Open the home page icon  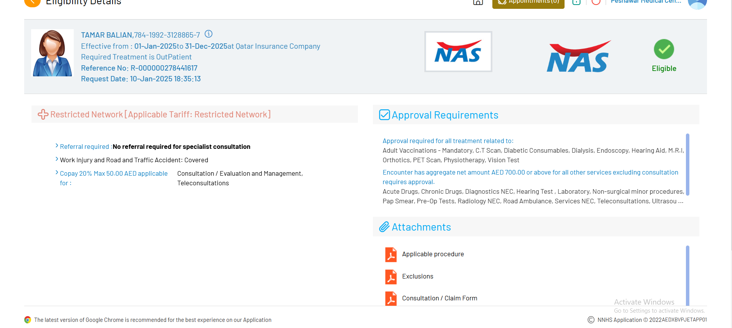tap(478, 2)
